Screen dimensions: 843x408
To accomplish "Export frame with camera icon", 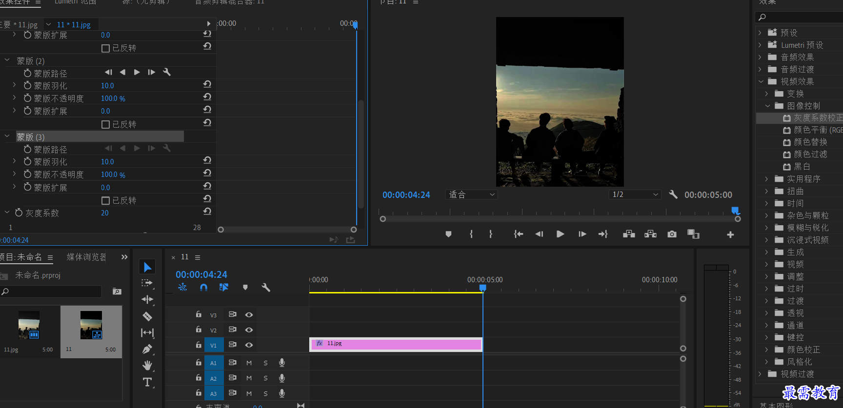I will click(672, 234).
